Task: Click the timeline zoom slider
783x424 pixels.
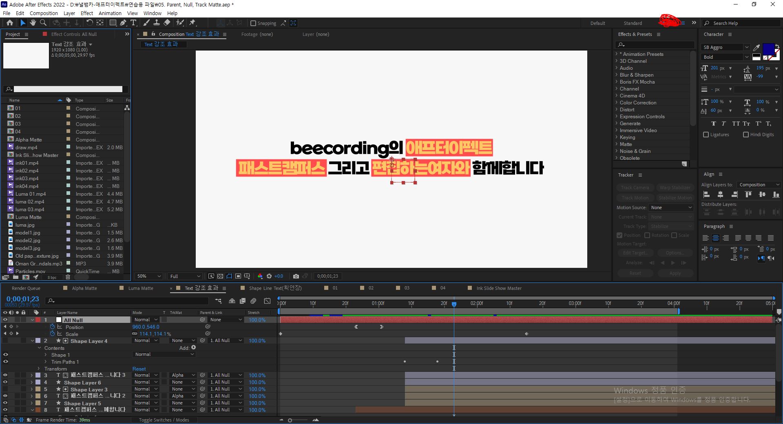Action: [x=290, y=420]
